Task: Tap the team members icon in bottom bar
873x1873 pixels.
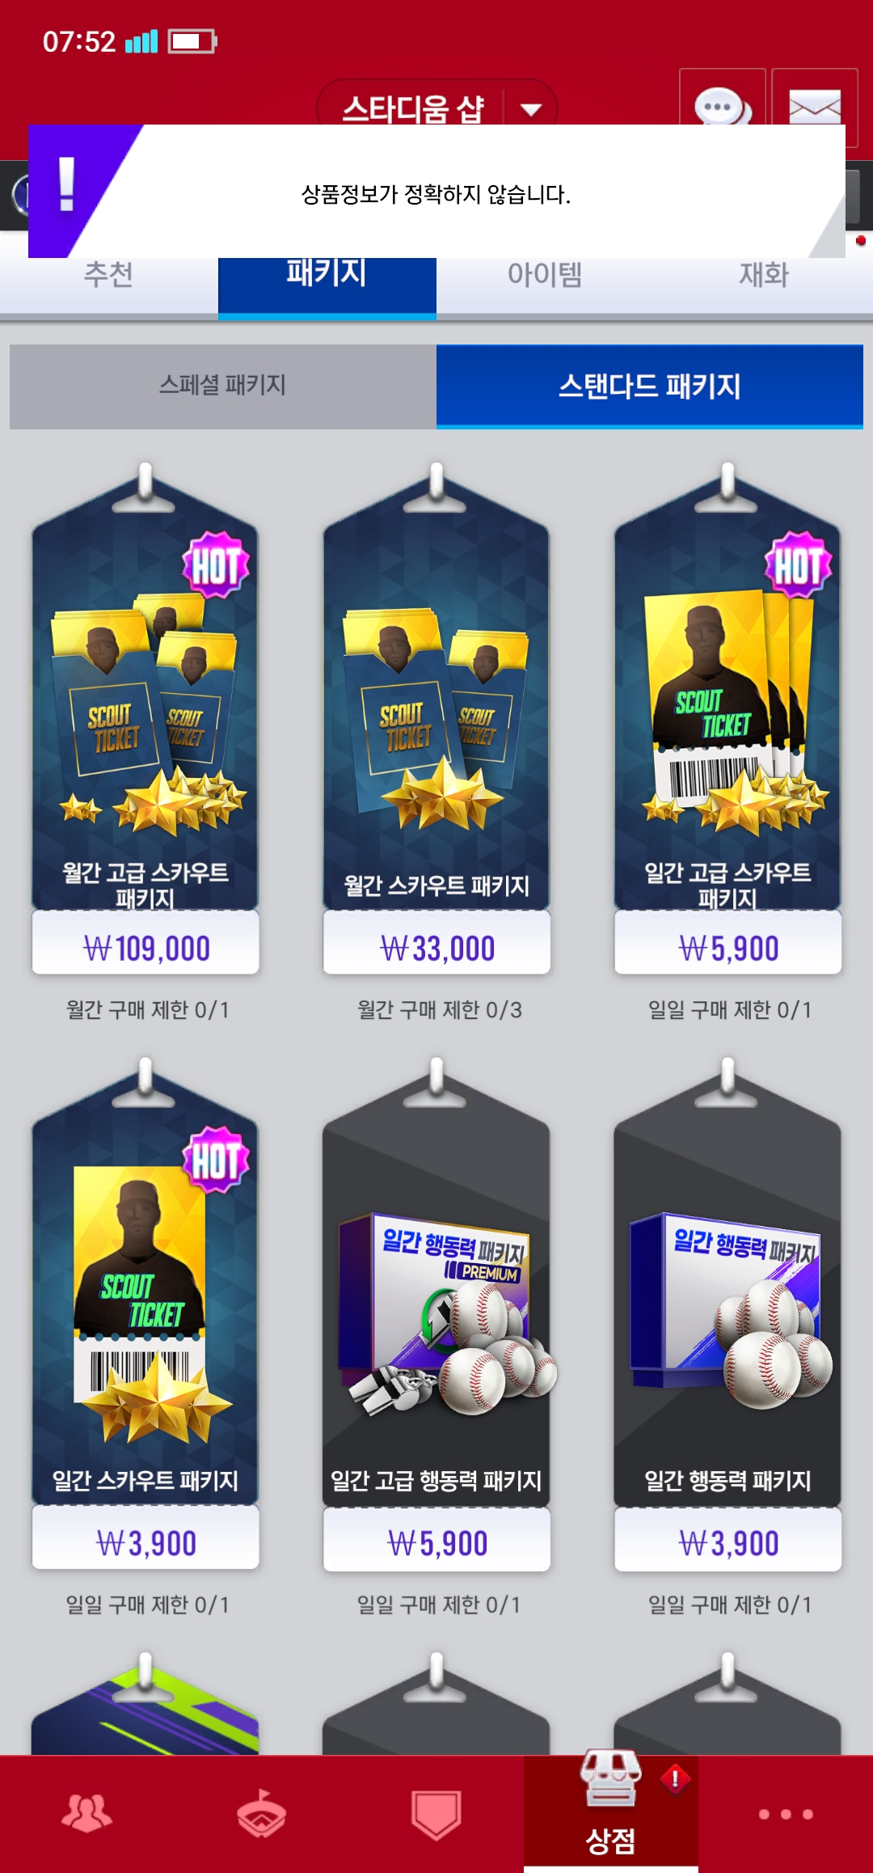Action: click(87, 1813)
